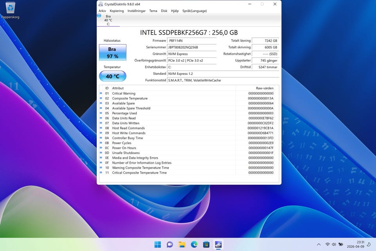Screen dimensions: 376x251
Task: Click the Wi-Fi network tray icon
Action: tap(327, 244)
